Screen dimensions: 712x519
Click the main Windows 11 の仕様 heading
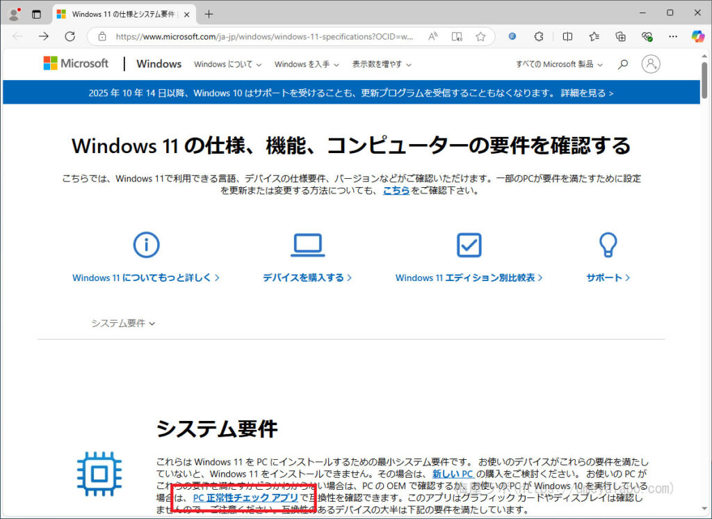point(351,145)
